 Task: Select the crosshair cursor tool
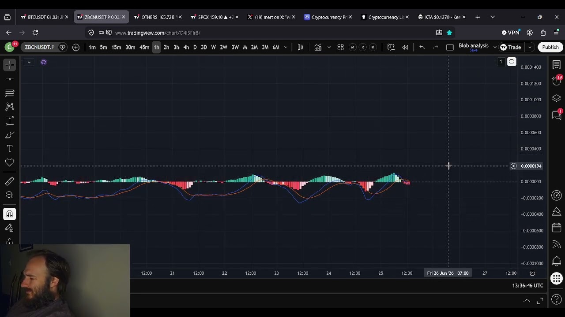tap(10, 65)
